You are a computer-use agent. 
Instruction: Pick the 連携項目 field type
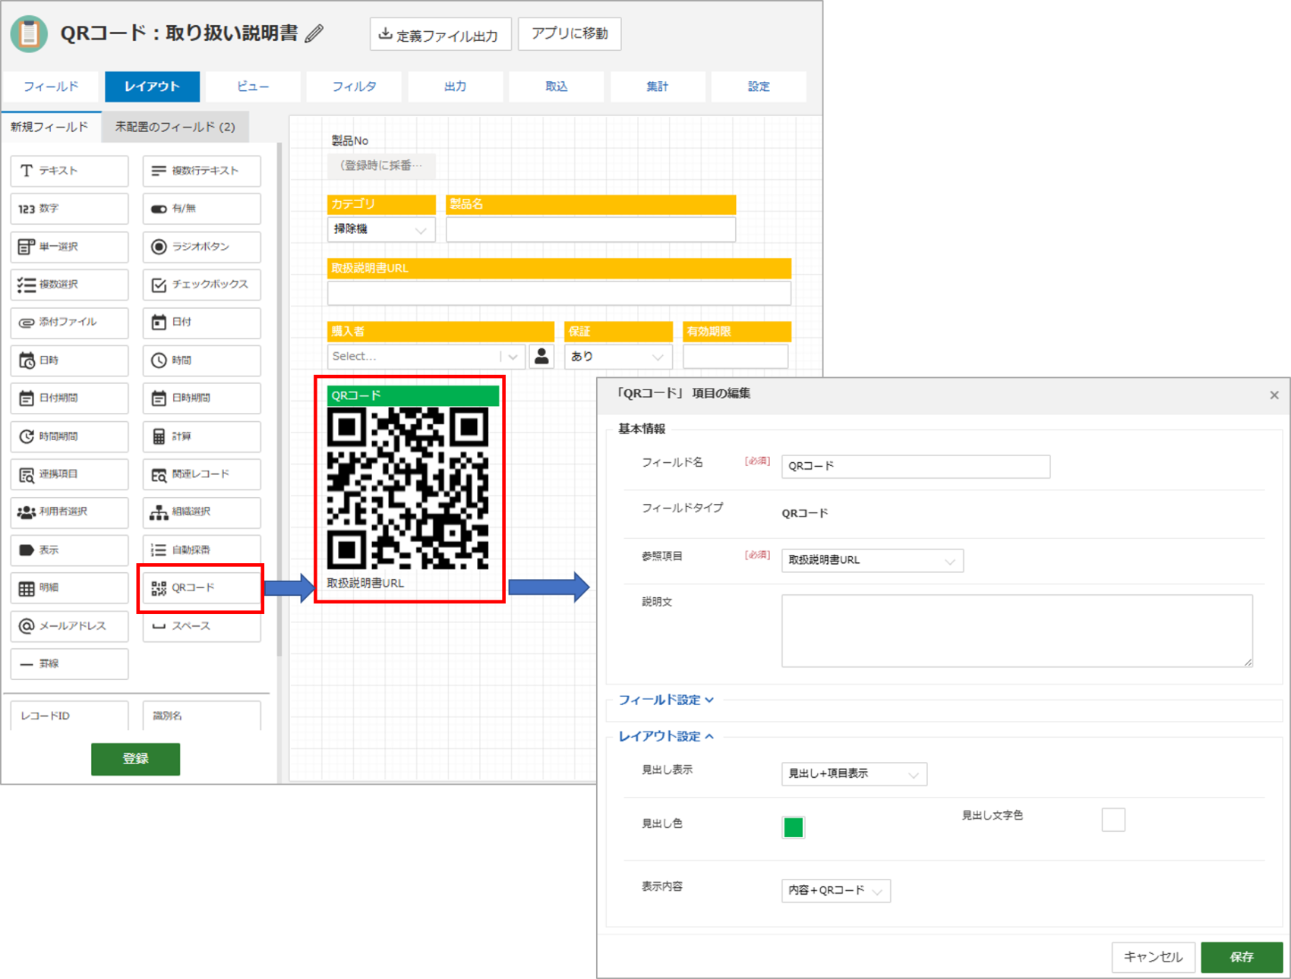click(x=69, y=474)
